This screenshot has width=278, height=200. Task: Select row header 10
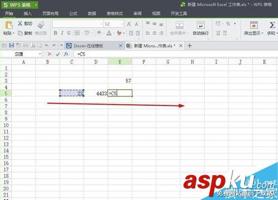(x=6, y=125)
